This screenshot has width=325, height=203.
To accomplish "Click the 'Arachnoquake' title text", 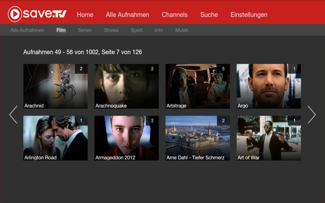I will coord(111,106).
